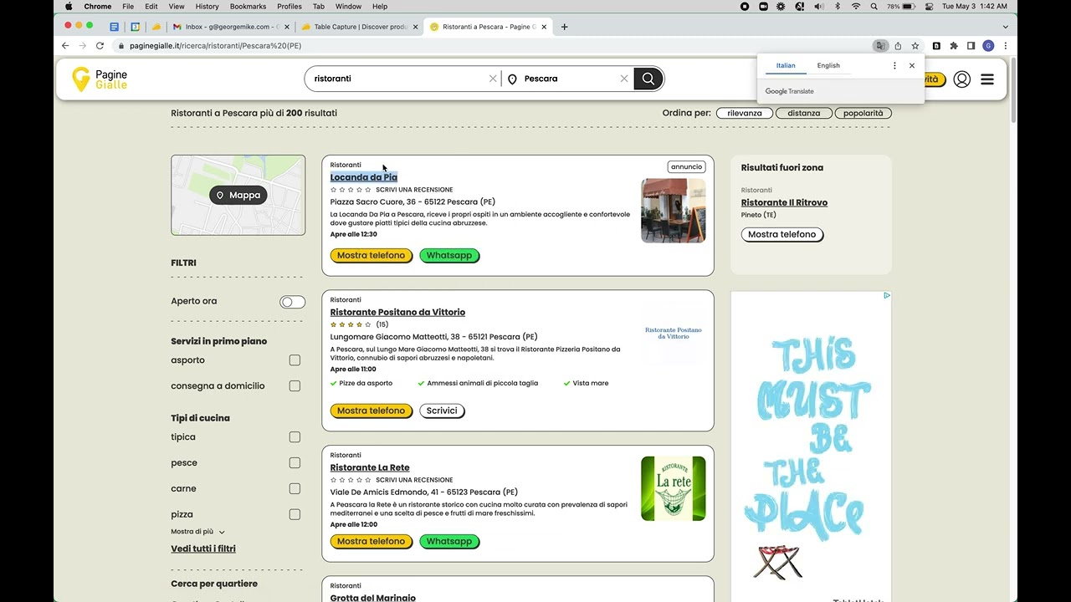Click the magnifier search button
Screen dimensions: 1071x602
(x=648, y=79)
